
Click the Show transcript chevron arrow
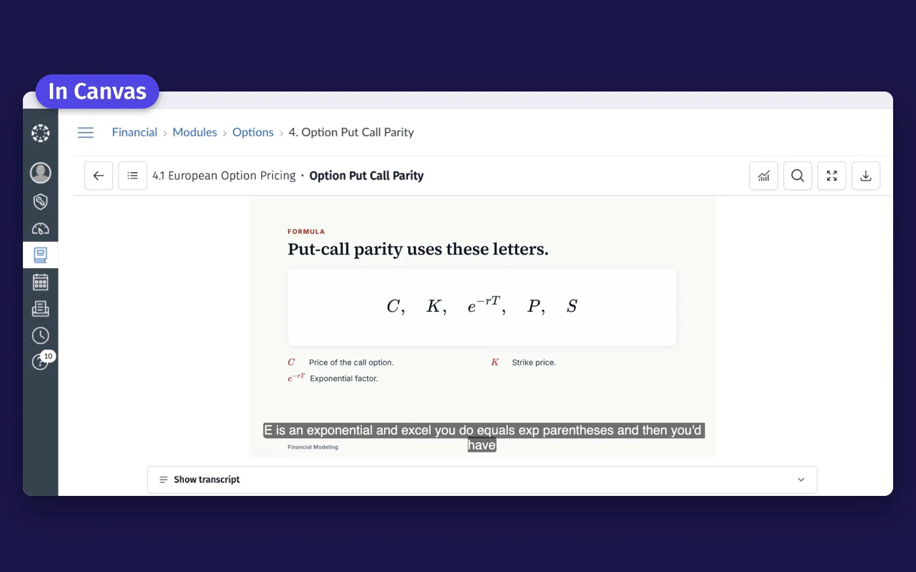(x=801, y=479)
